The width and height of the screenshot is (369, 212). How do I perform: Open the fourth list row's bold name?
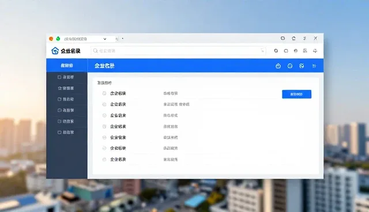click(x=118, y=126)
